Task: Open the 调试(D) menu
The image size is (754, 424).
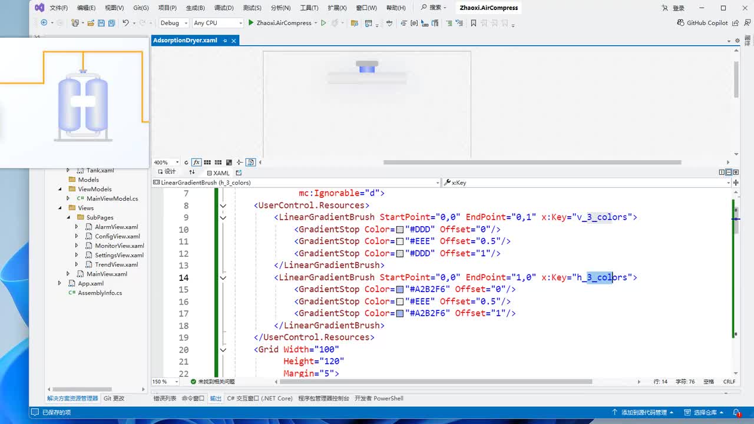Action: [223, 8]
